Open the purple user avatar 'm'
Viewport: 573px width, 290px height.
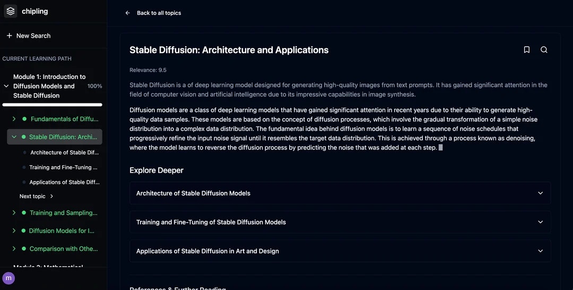8,278
